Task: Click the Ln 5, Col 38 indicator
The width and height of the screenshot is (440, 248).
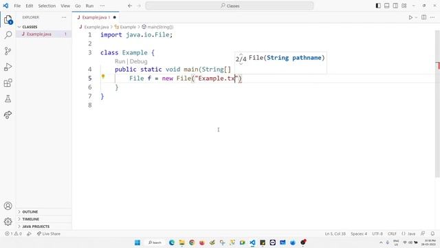Action: tap(335, 234)
